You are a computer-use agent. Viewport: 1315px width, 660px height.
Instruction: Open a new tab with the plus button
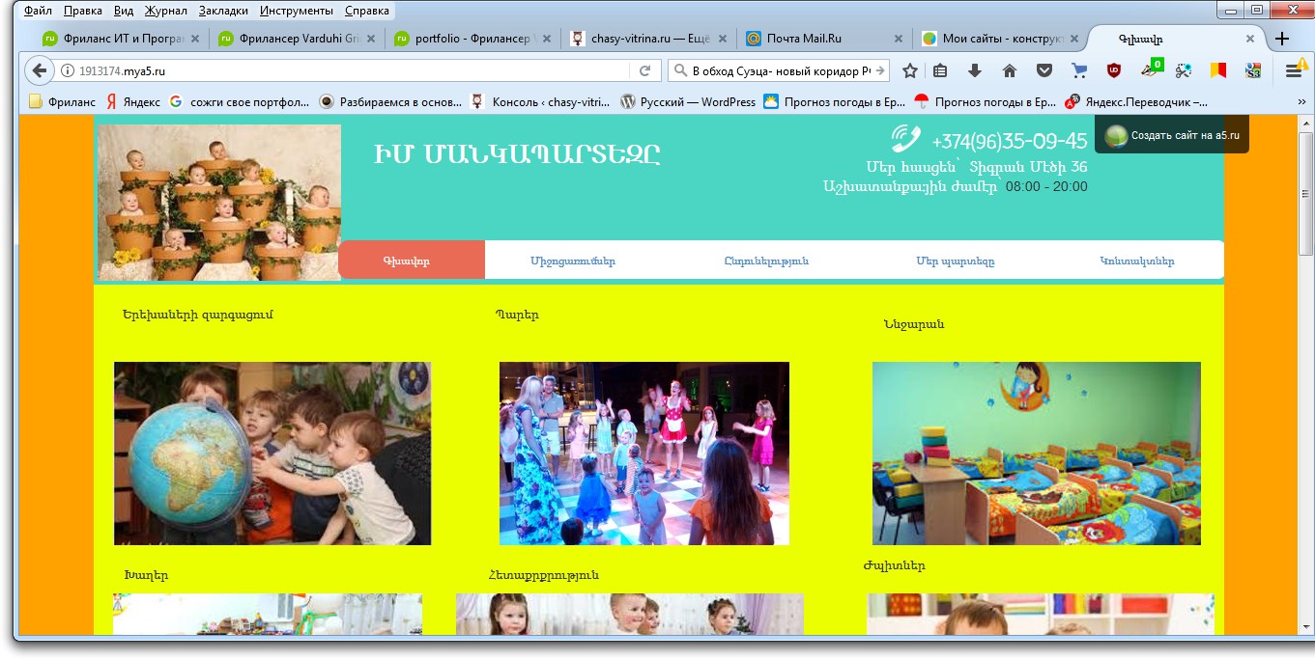1282,39
